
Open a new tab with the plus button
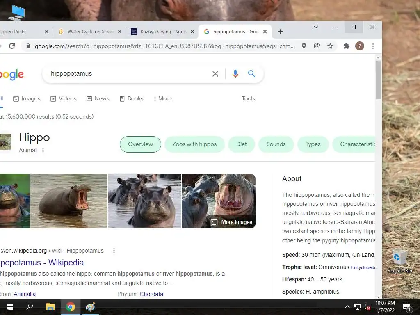click(281, 32)
